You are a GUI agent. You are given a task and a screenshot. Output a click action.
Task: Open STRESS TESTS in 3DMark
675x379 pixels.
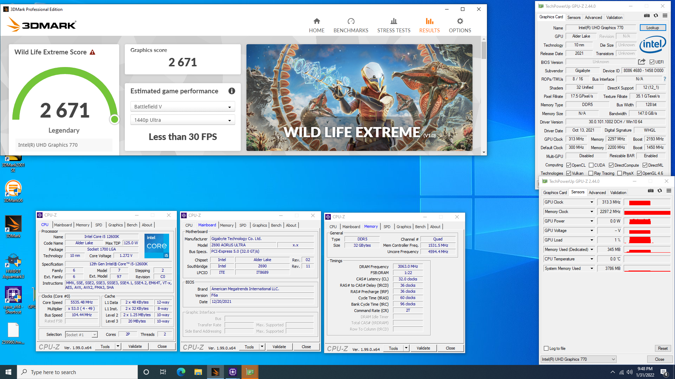click(x=394, y=26)
